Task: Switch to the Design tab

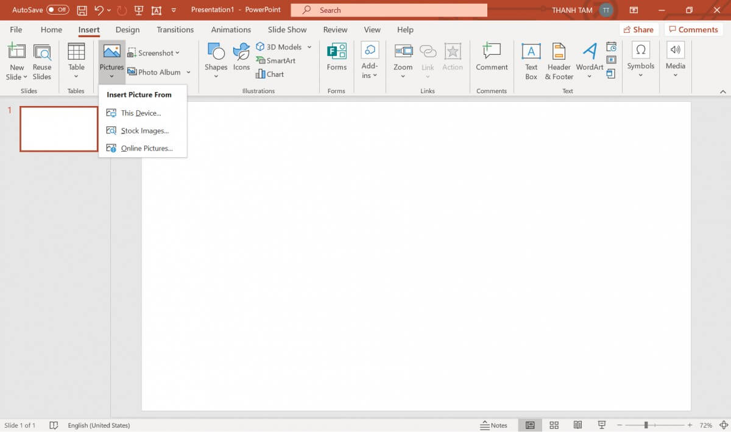Action: (127, 29)
